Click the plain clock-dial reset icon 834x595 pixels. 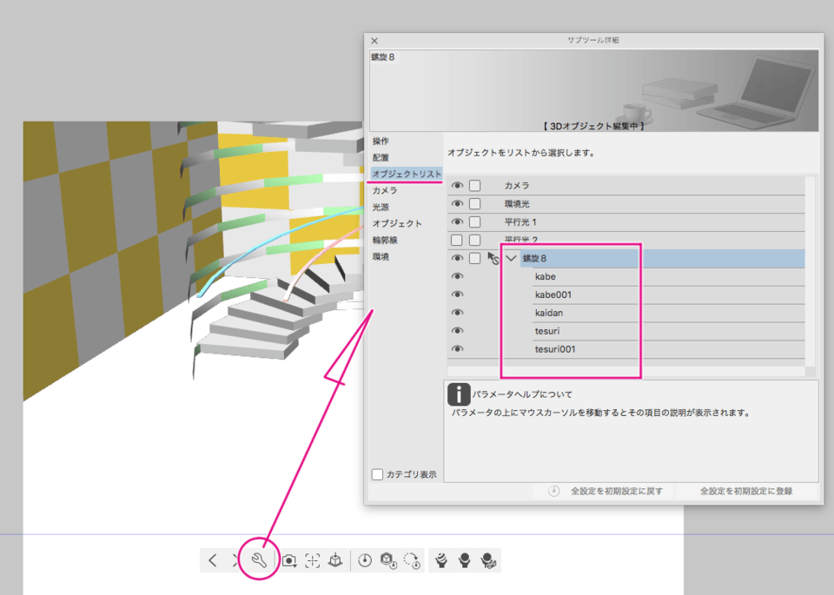(x=365, y=560)
